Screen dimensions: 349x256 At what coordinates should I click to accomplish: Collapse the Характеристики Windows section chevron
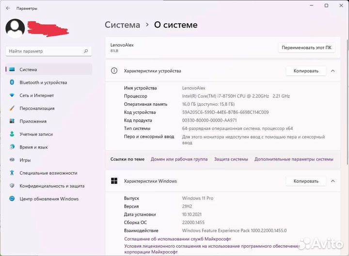point(333,181)
